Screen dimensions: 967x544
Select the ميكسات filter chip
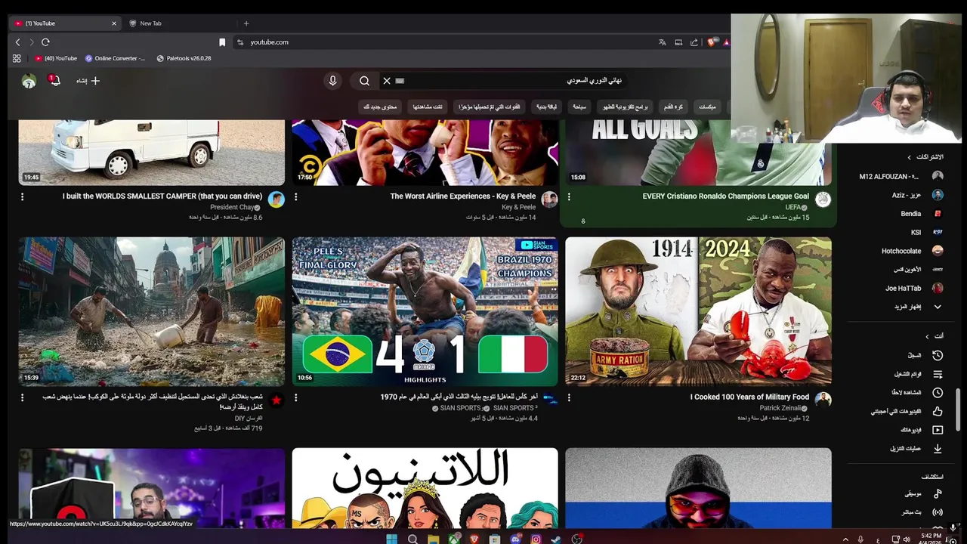point(707,107)
